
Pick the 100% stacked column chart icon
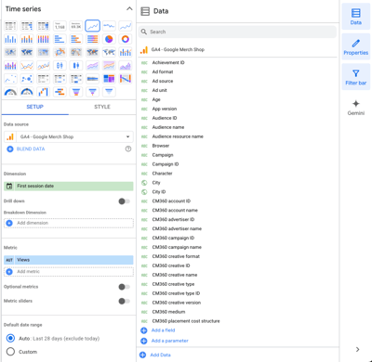tap(44, 39)
